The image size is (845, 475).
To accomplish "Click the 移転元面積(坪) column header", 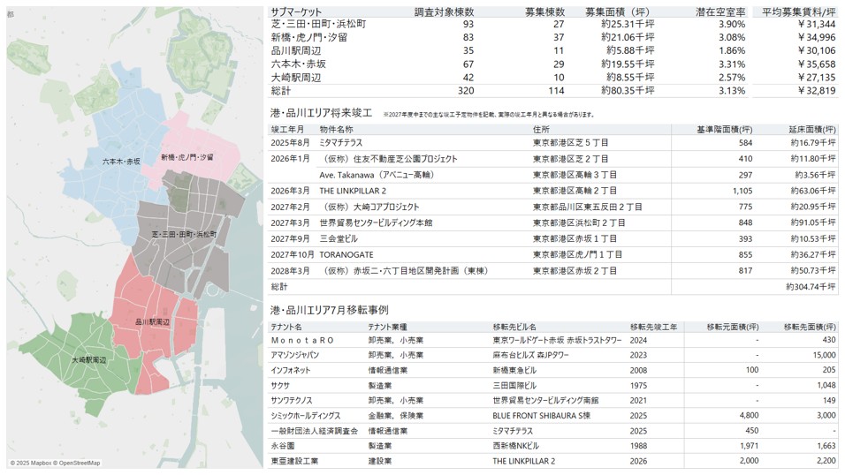I will [733, 327].
